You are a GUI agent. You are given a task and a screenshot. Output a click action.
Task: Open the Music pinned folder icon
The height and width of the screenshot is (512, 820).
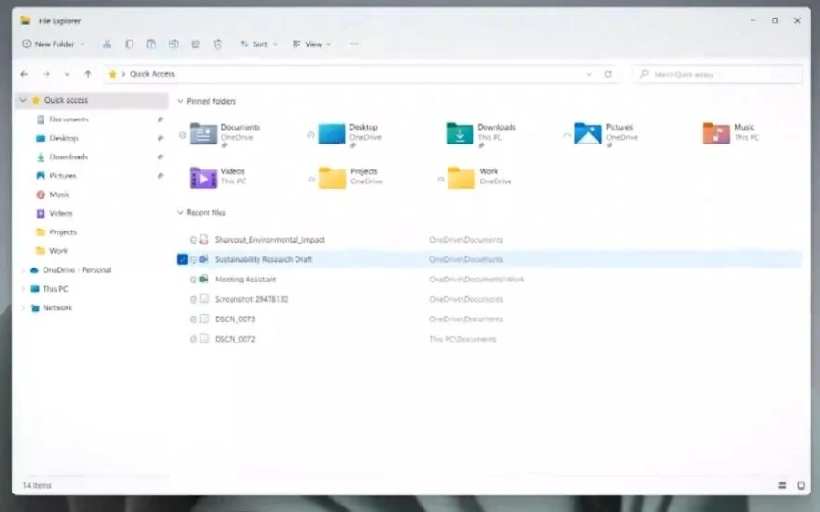(716, 133)
